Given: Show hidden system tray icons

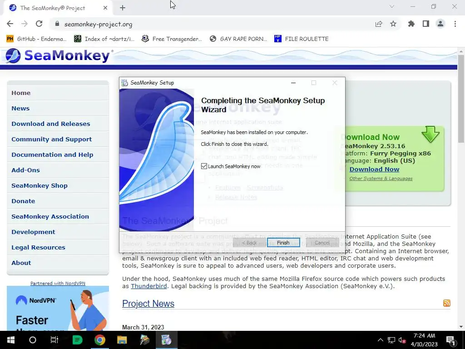Looking at the screenshot, I should coord(381,340).
